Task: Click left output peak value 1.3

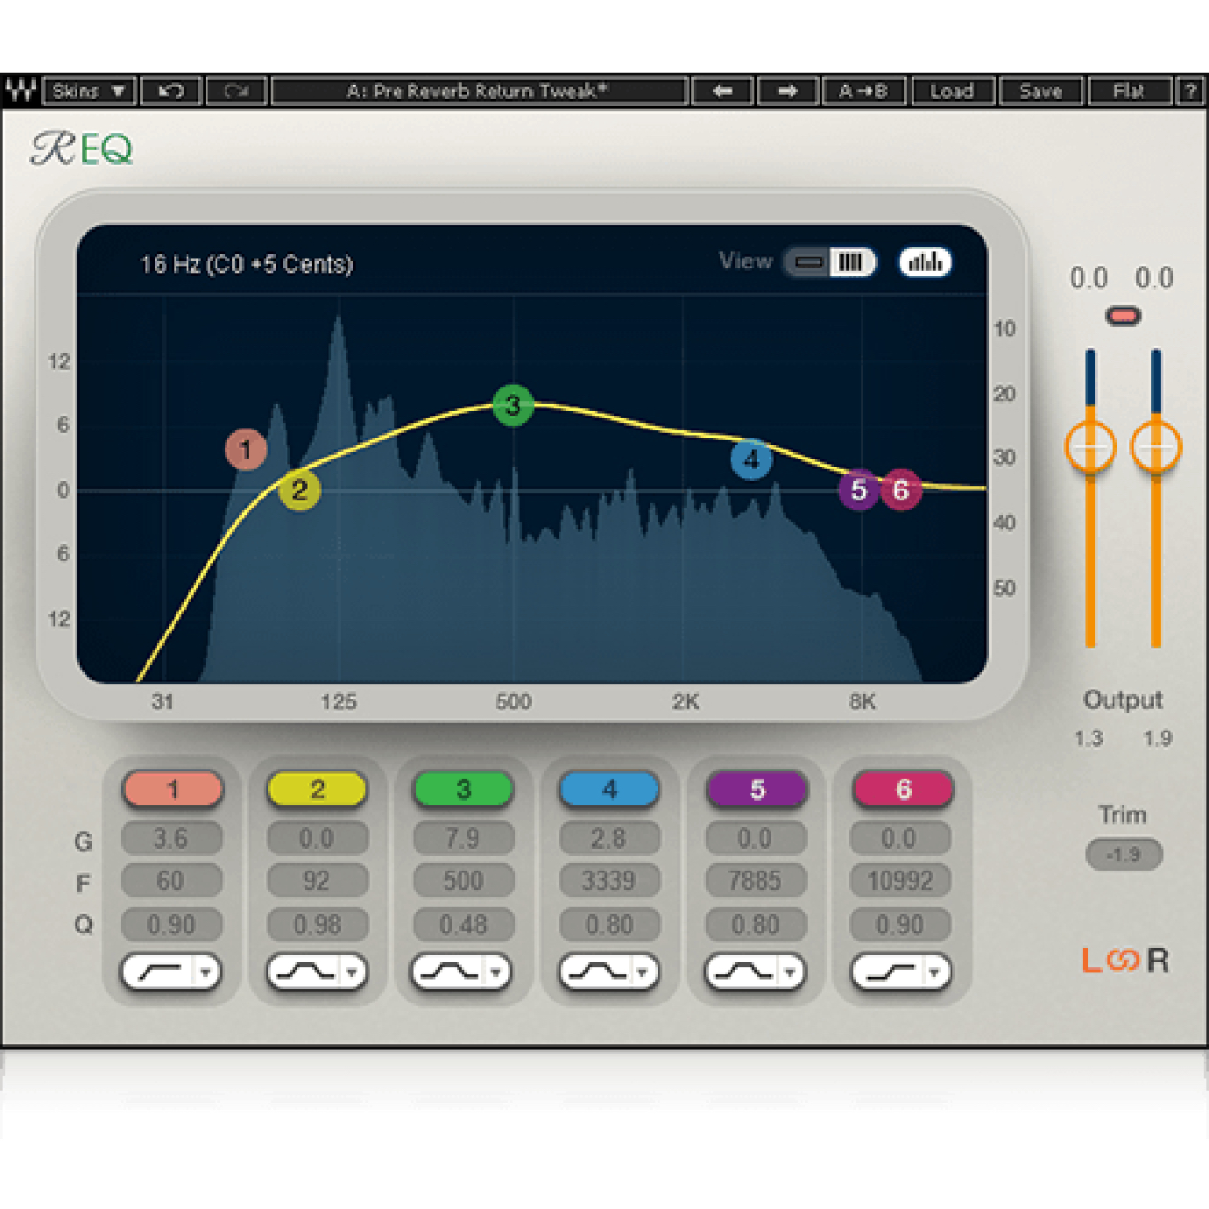Action: (x=1089, y=739)
